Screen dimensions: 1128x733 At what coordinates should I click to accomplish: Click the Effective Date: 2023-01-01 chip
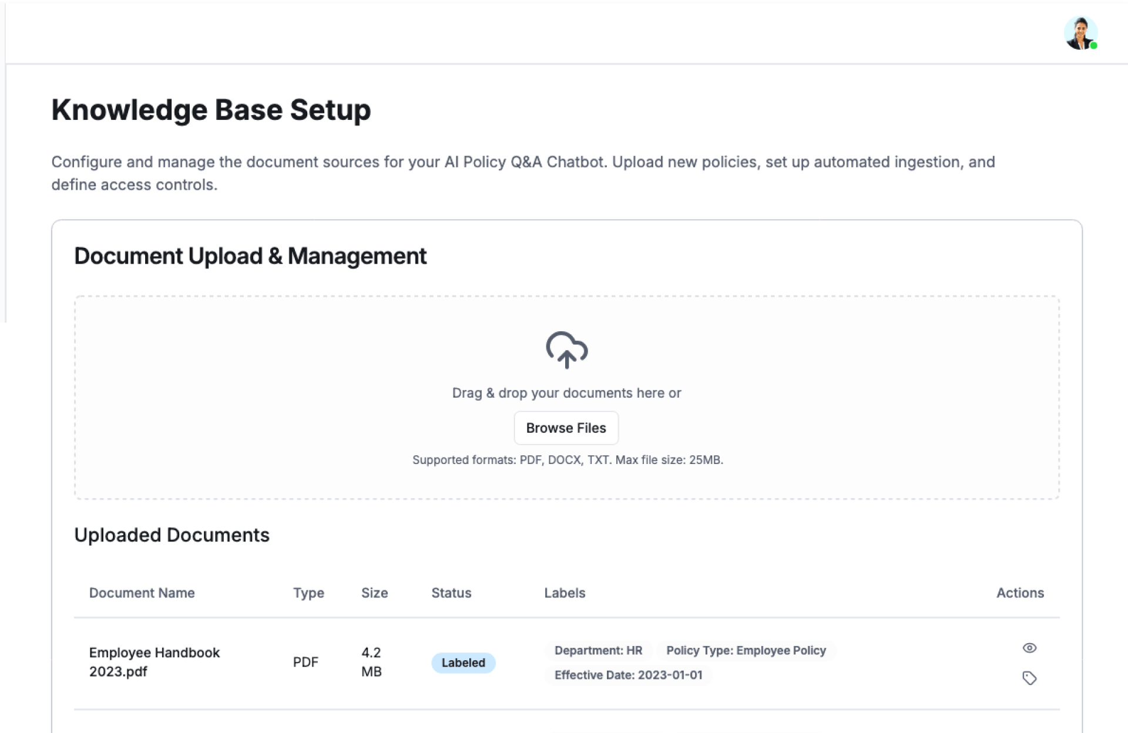point(628,675)
